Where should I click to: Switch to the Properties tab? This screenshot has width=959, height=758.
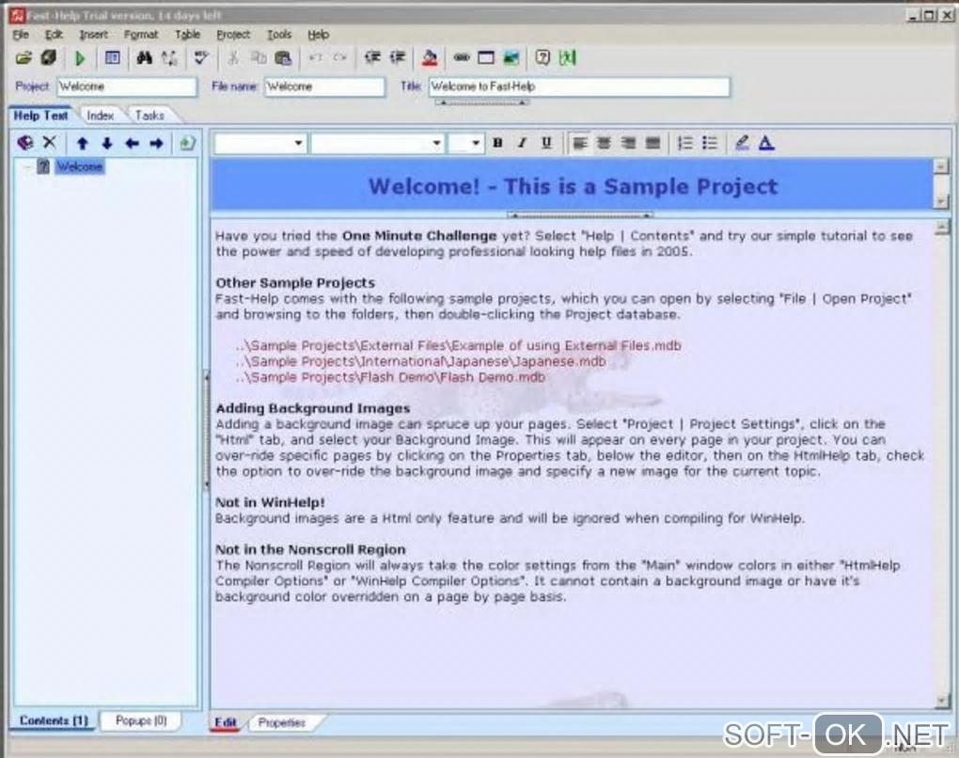click(281, 722)
